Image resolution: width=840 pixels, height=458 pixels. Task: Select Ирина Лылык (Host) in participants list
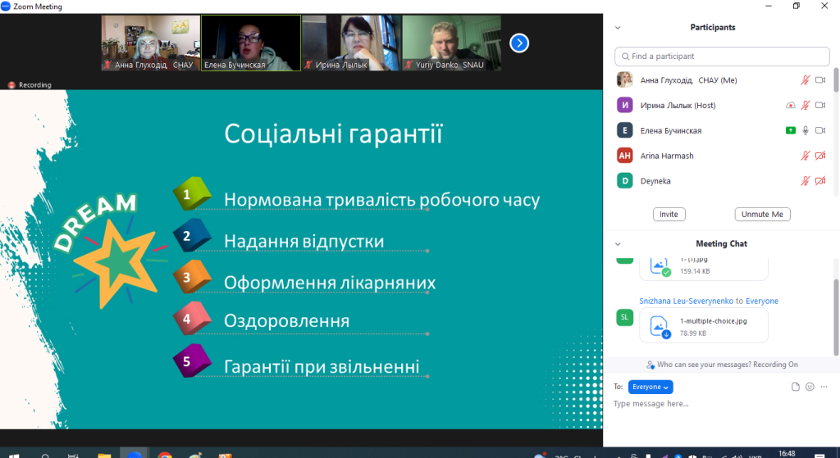678,106
